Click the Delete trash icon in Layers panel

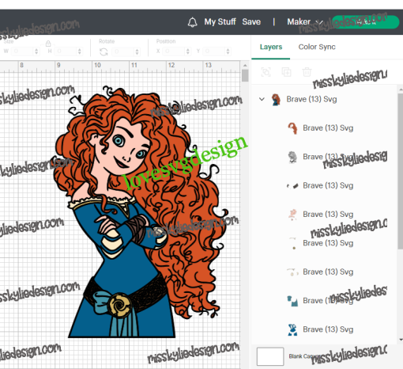[307, 72]
